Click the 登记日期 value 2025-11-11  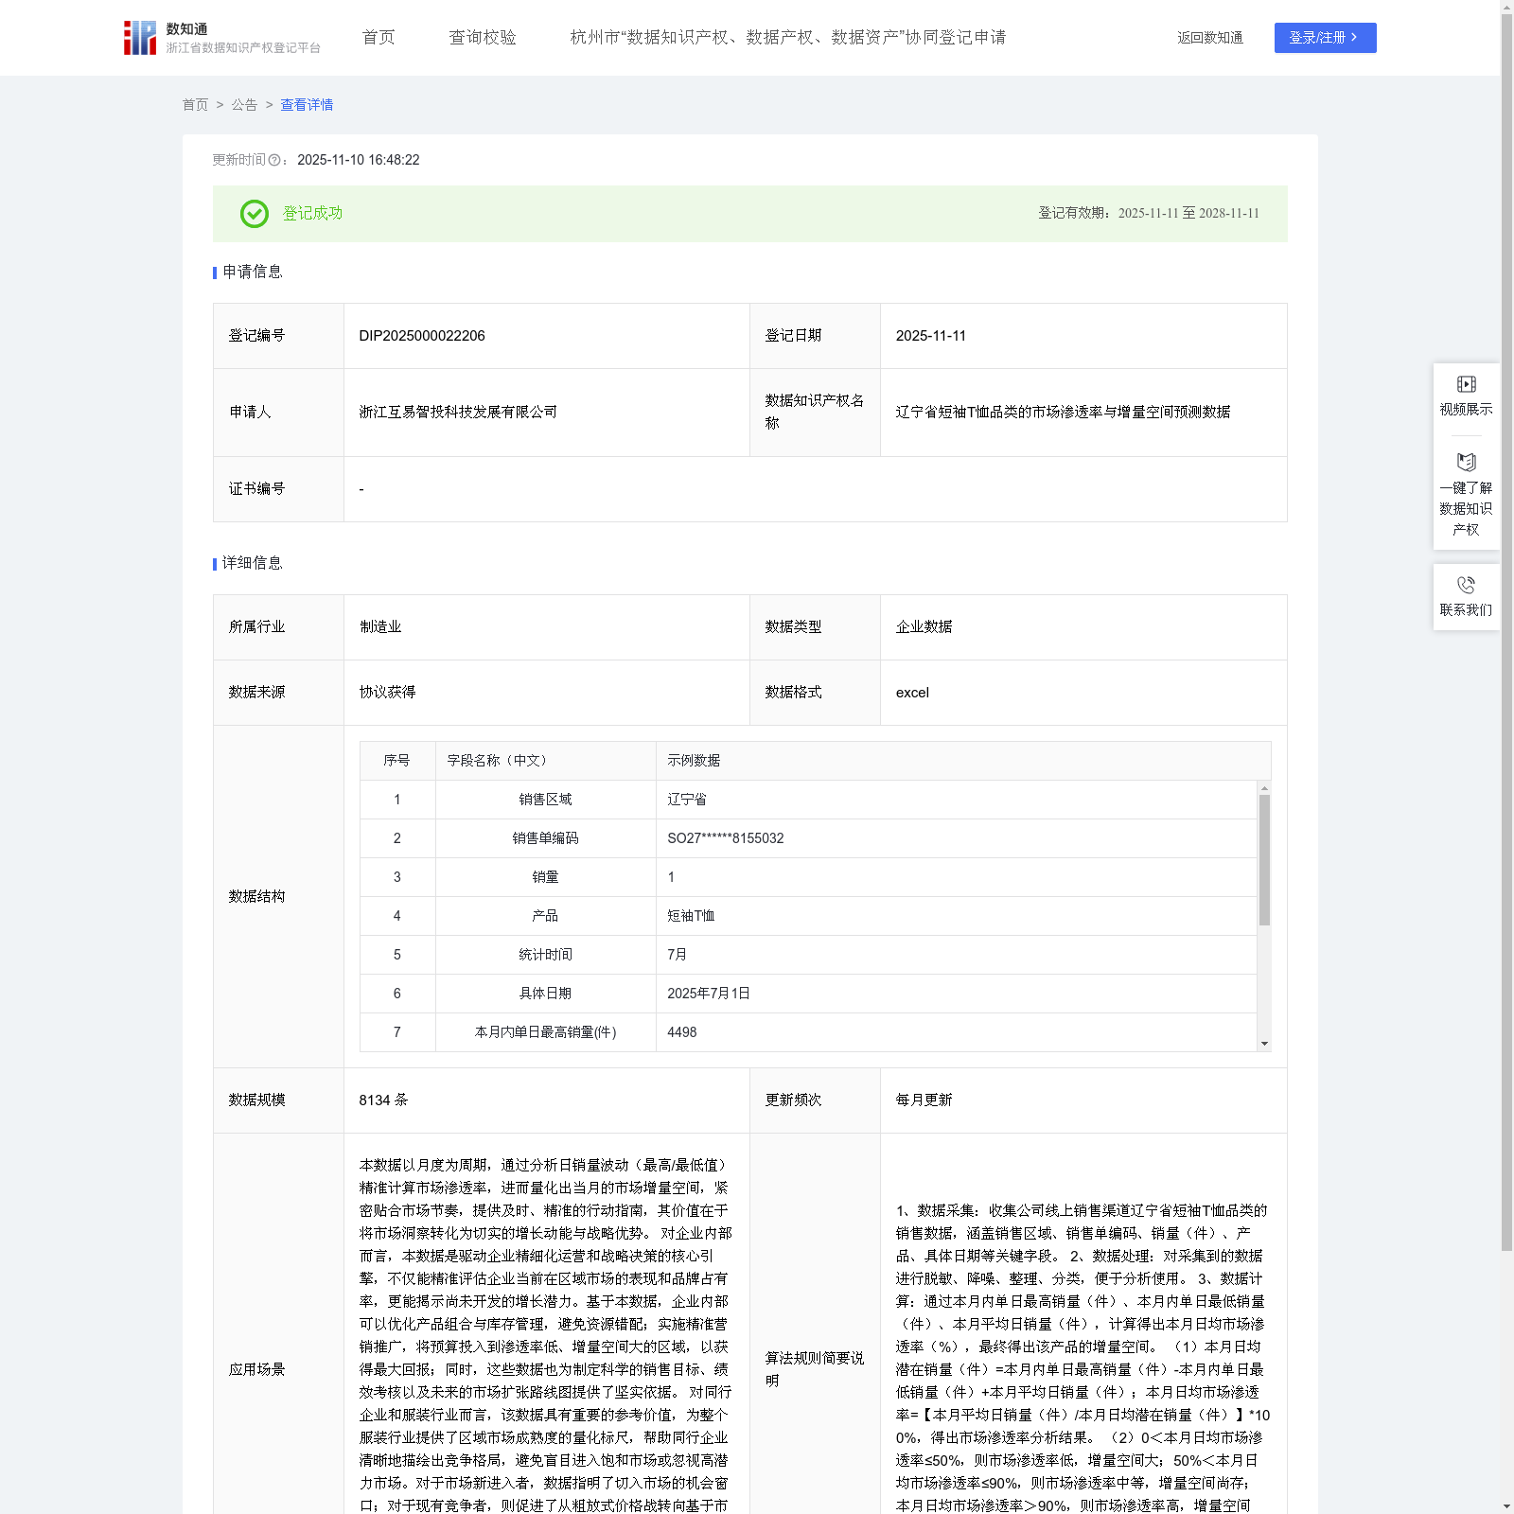931,336
